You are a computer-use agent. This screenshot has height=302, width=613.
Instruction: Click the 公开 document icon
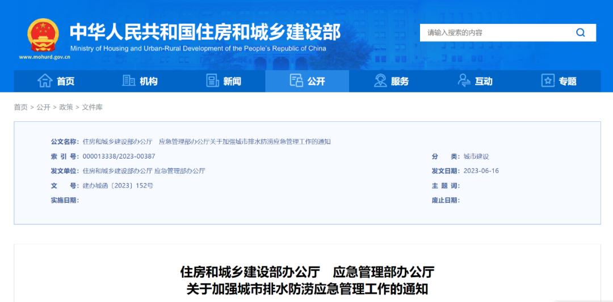pyautogui.click(x=296, y=81)
